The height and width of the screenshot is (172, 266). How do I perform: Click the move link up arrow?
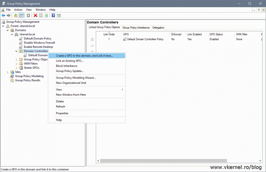92,45
